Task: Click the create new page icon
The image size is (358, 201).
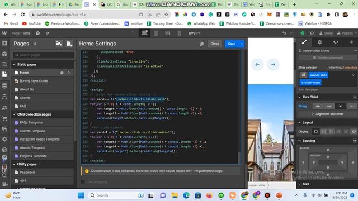Action: click(x=69, y=44)
